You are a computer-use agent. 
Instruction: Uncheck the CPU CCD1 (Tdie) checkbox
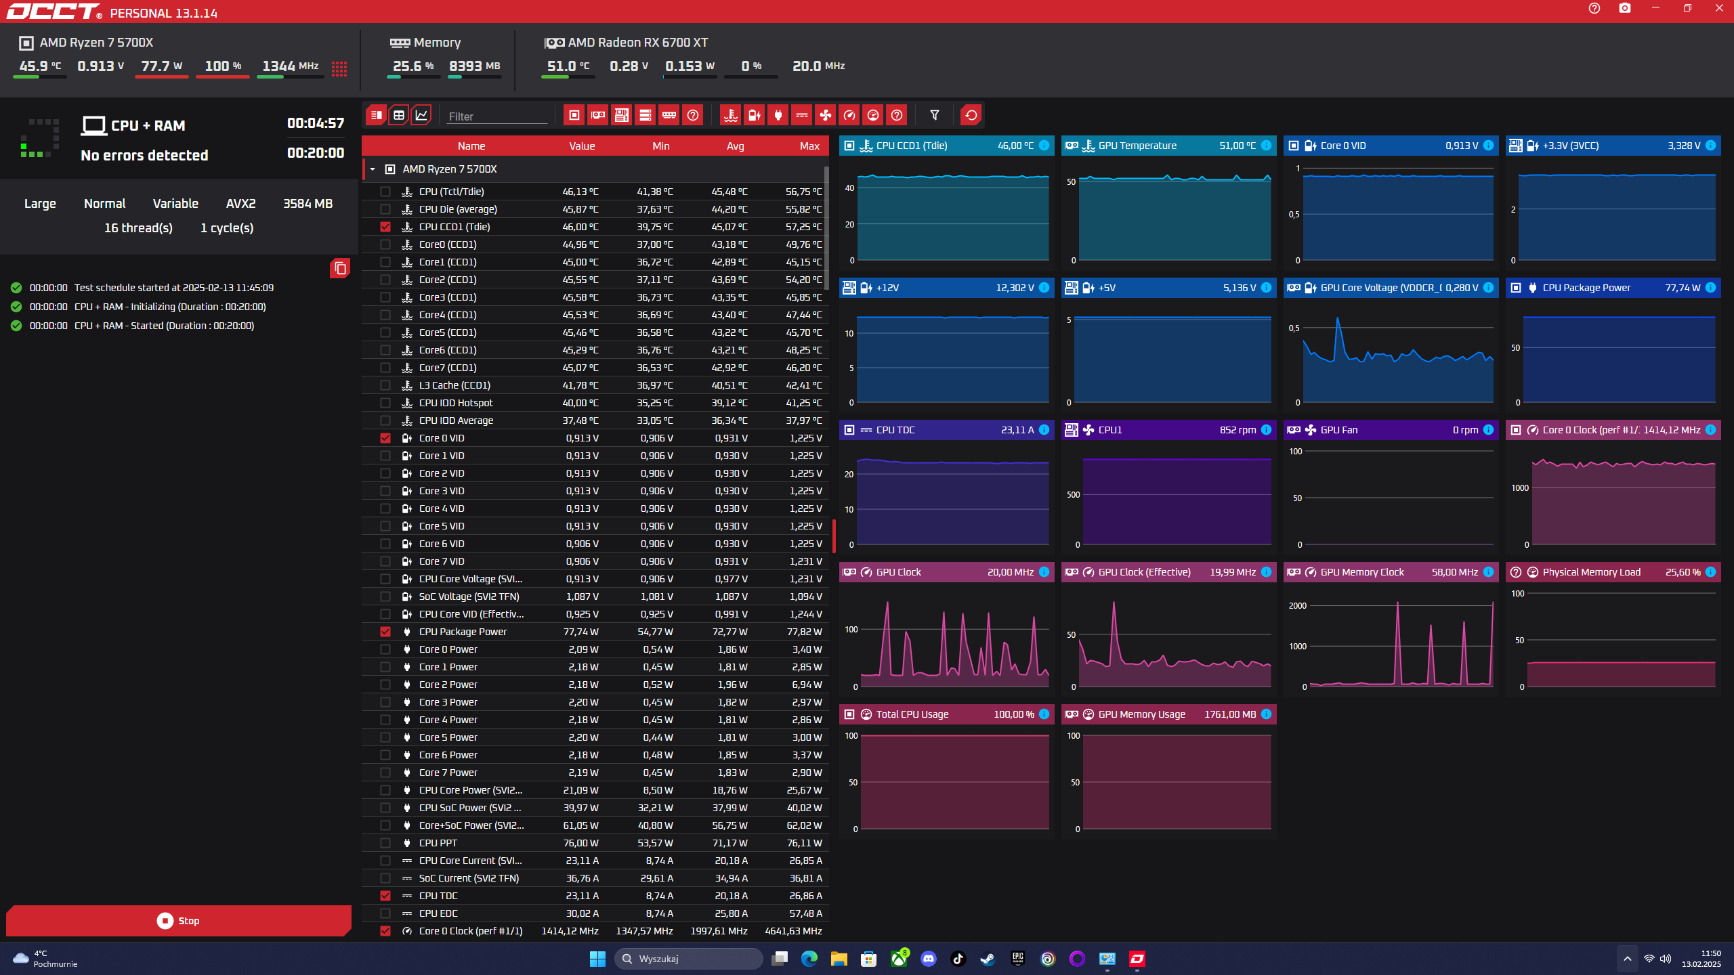point(385,227)
